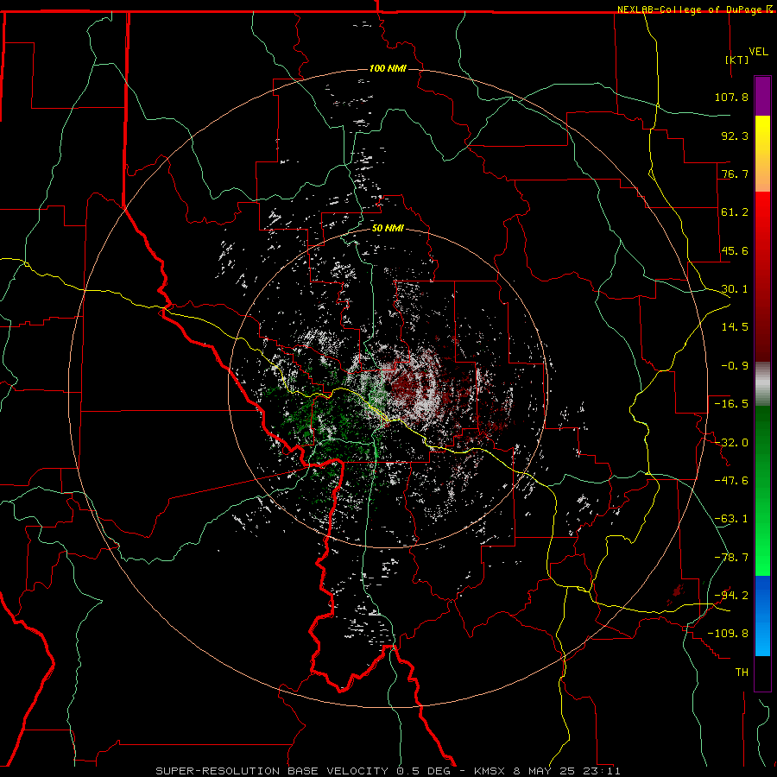Viewport: 777px width, 777px height.
Task: Click the 50 NMI range ring label
Action: tap(388, 229)
